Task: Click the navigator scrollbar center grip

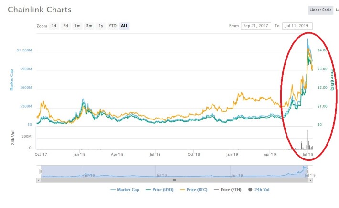Action: 174,180
